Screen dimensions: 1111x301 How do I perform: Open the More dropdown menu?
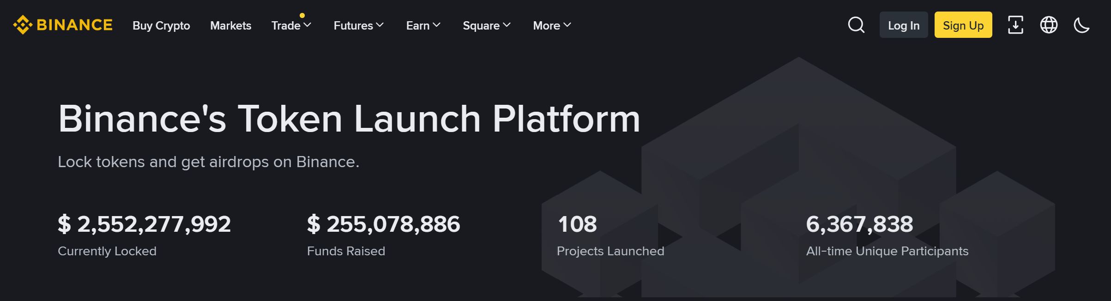[x=552, y=25]
